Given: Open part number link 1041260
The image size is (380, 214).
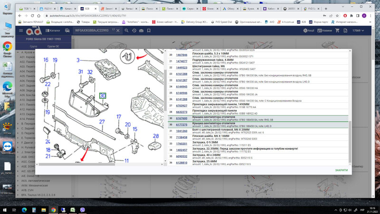Looking at the screenshot, I should [181, 131].
